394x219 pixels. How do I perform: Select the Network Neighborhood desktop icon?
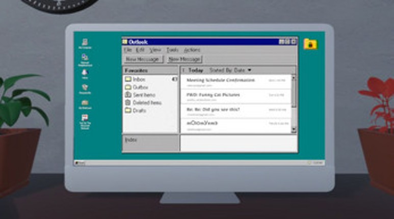pos(85,58)
